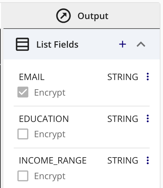Select the Output header title
Screen dimensions: 163x188
[93, 16]
